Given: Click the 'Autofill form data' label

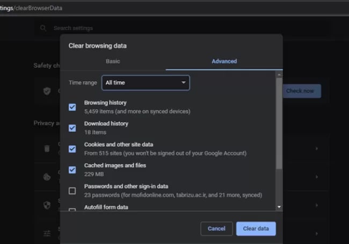Looking at the screenshot, I should tap(106, 207).
